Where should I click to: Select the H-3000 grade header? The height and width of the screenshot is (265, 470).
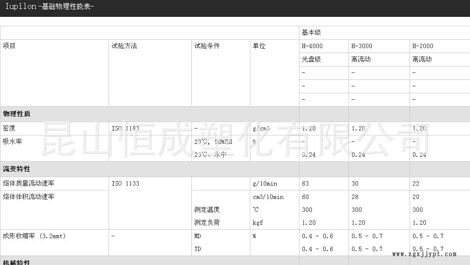click(361, 46)
